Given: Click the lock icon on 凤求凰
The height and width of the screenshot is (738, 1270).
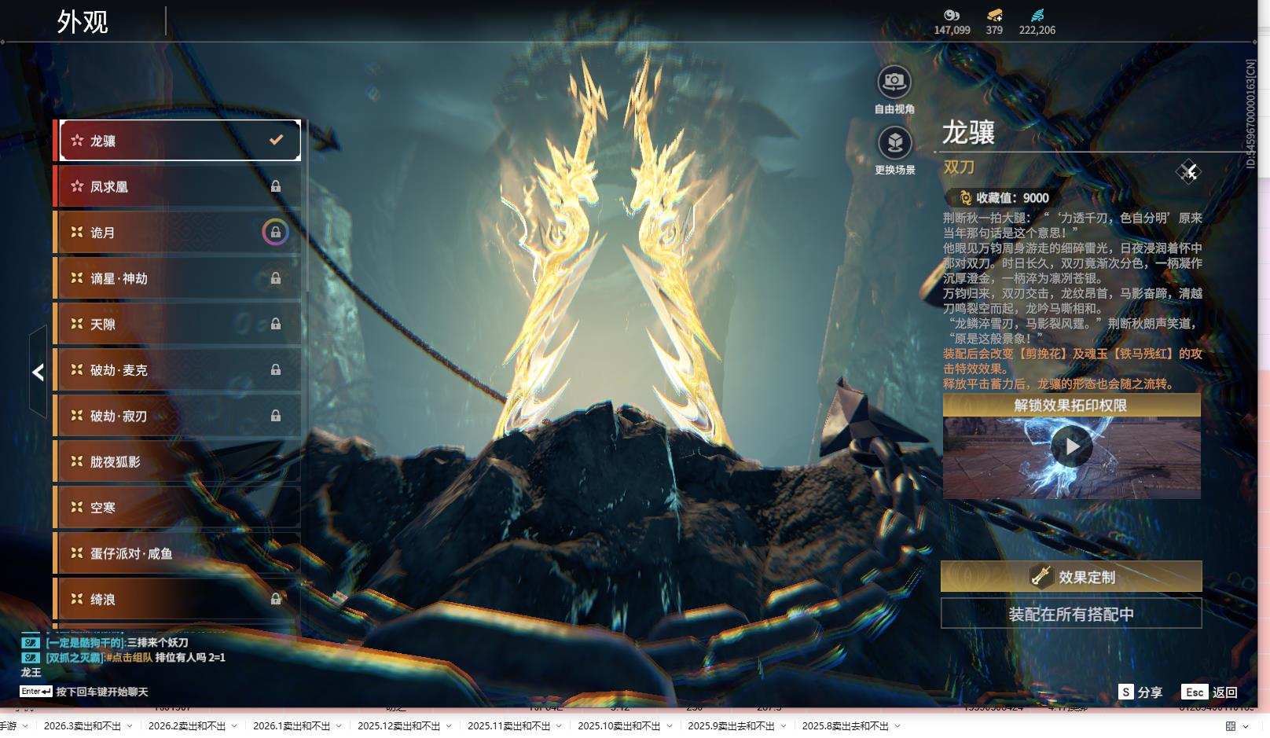Looking at the screenshot, I should [276, 186].
